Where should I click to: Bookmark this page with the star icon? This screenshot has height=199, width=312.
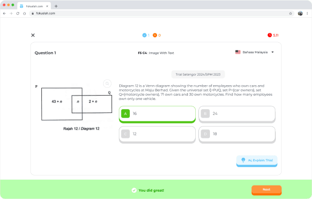click(x=291, y=13)
